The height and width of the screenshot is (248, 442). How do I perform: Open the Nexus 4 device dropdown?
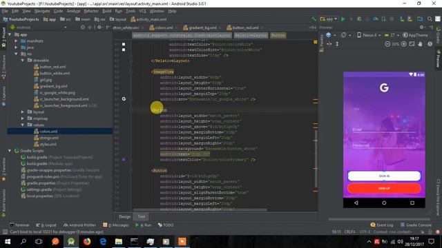click(x=369, y=35)
